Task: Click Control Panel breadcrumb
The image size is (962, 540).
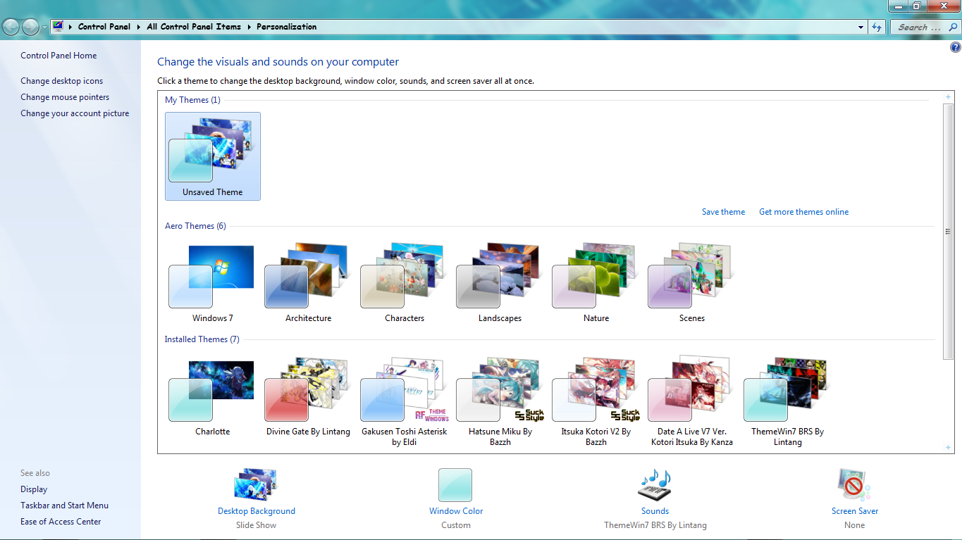Action: pyautogui.click(x=104, y=27)
